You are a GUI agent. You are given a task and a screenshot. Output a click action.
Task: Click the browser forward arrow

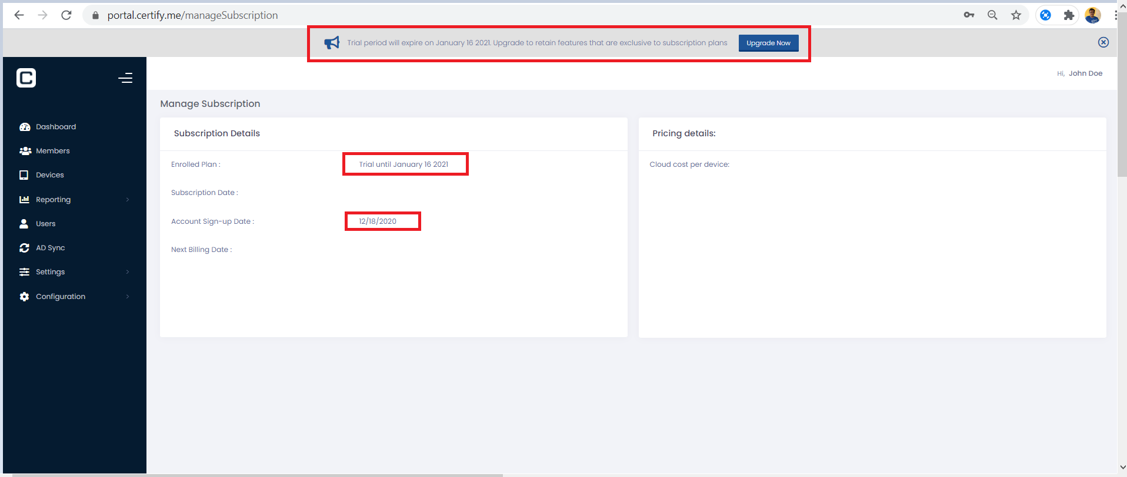pyautogui.click(x=42, y=15)
